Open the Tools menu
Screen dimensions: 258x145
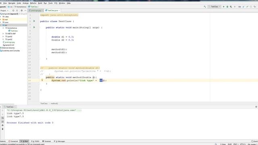tap(50, 3)
